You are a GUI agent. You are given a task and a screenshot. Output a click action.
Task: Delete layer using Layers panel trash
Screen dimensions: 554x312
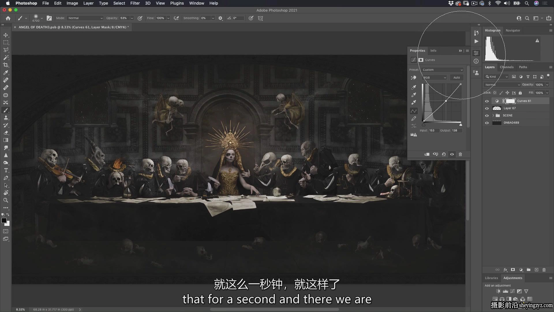click(x=544, y=270)
